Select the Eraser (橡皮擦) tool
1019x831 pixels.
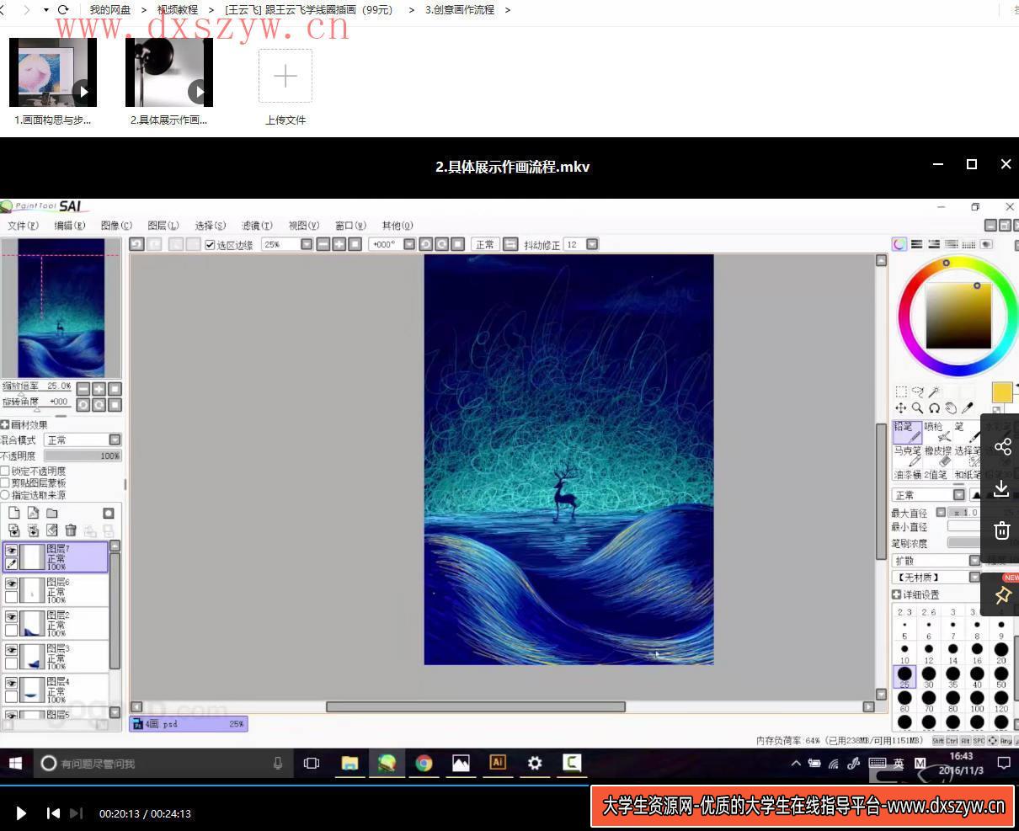[936, 455]
